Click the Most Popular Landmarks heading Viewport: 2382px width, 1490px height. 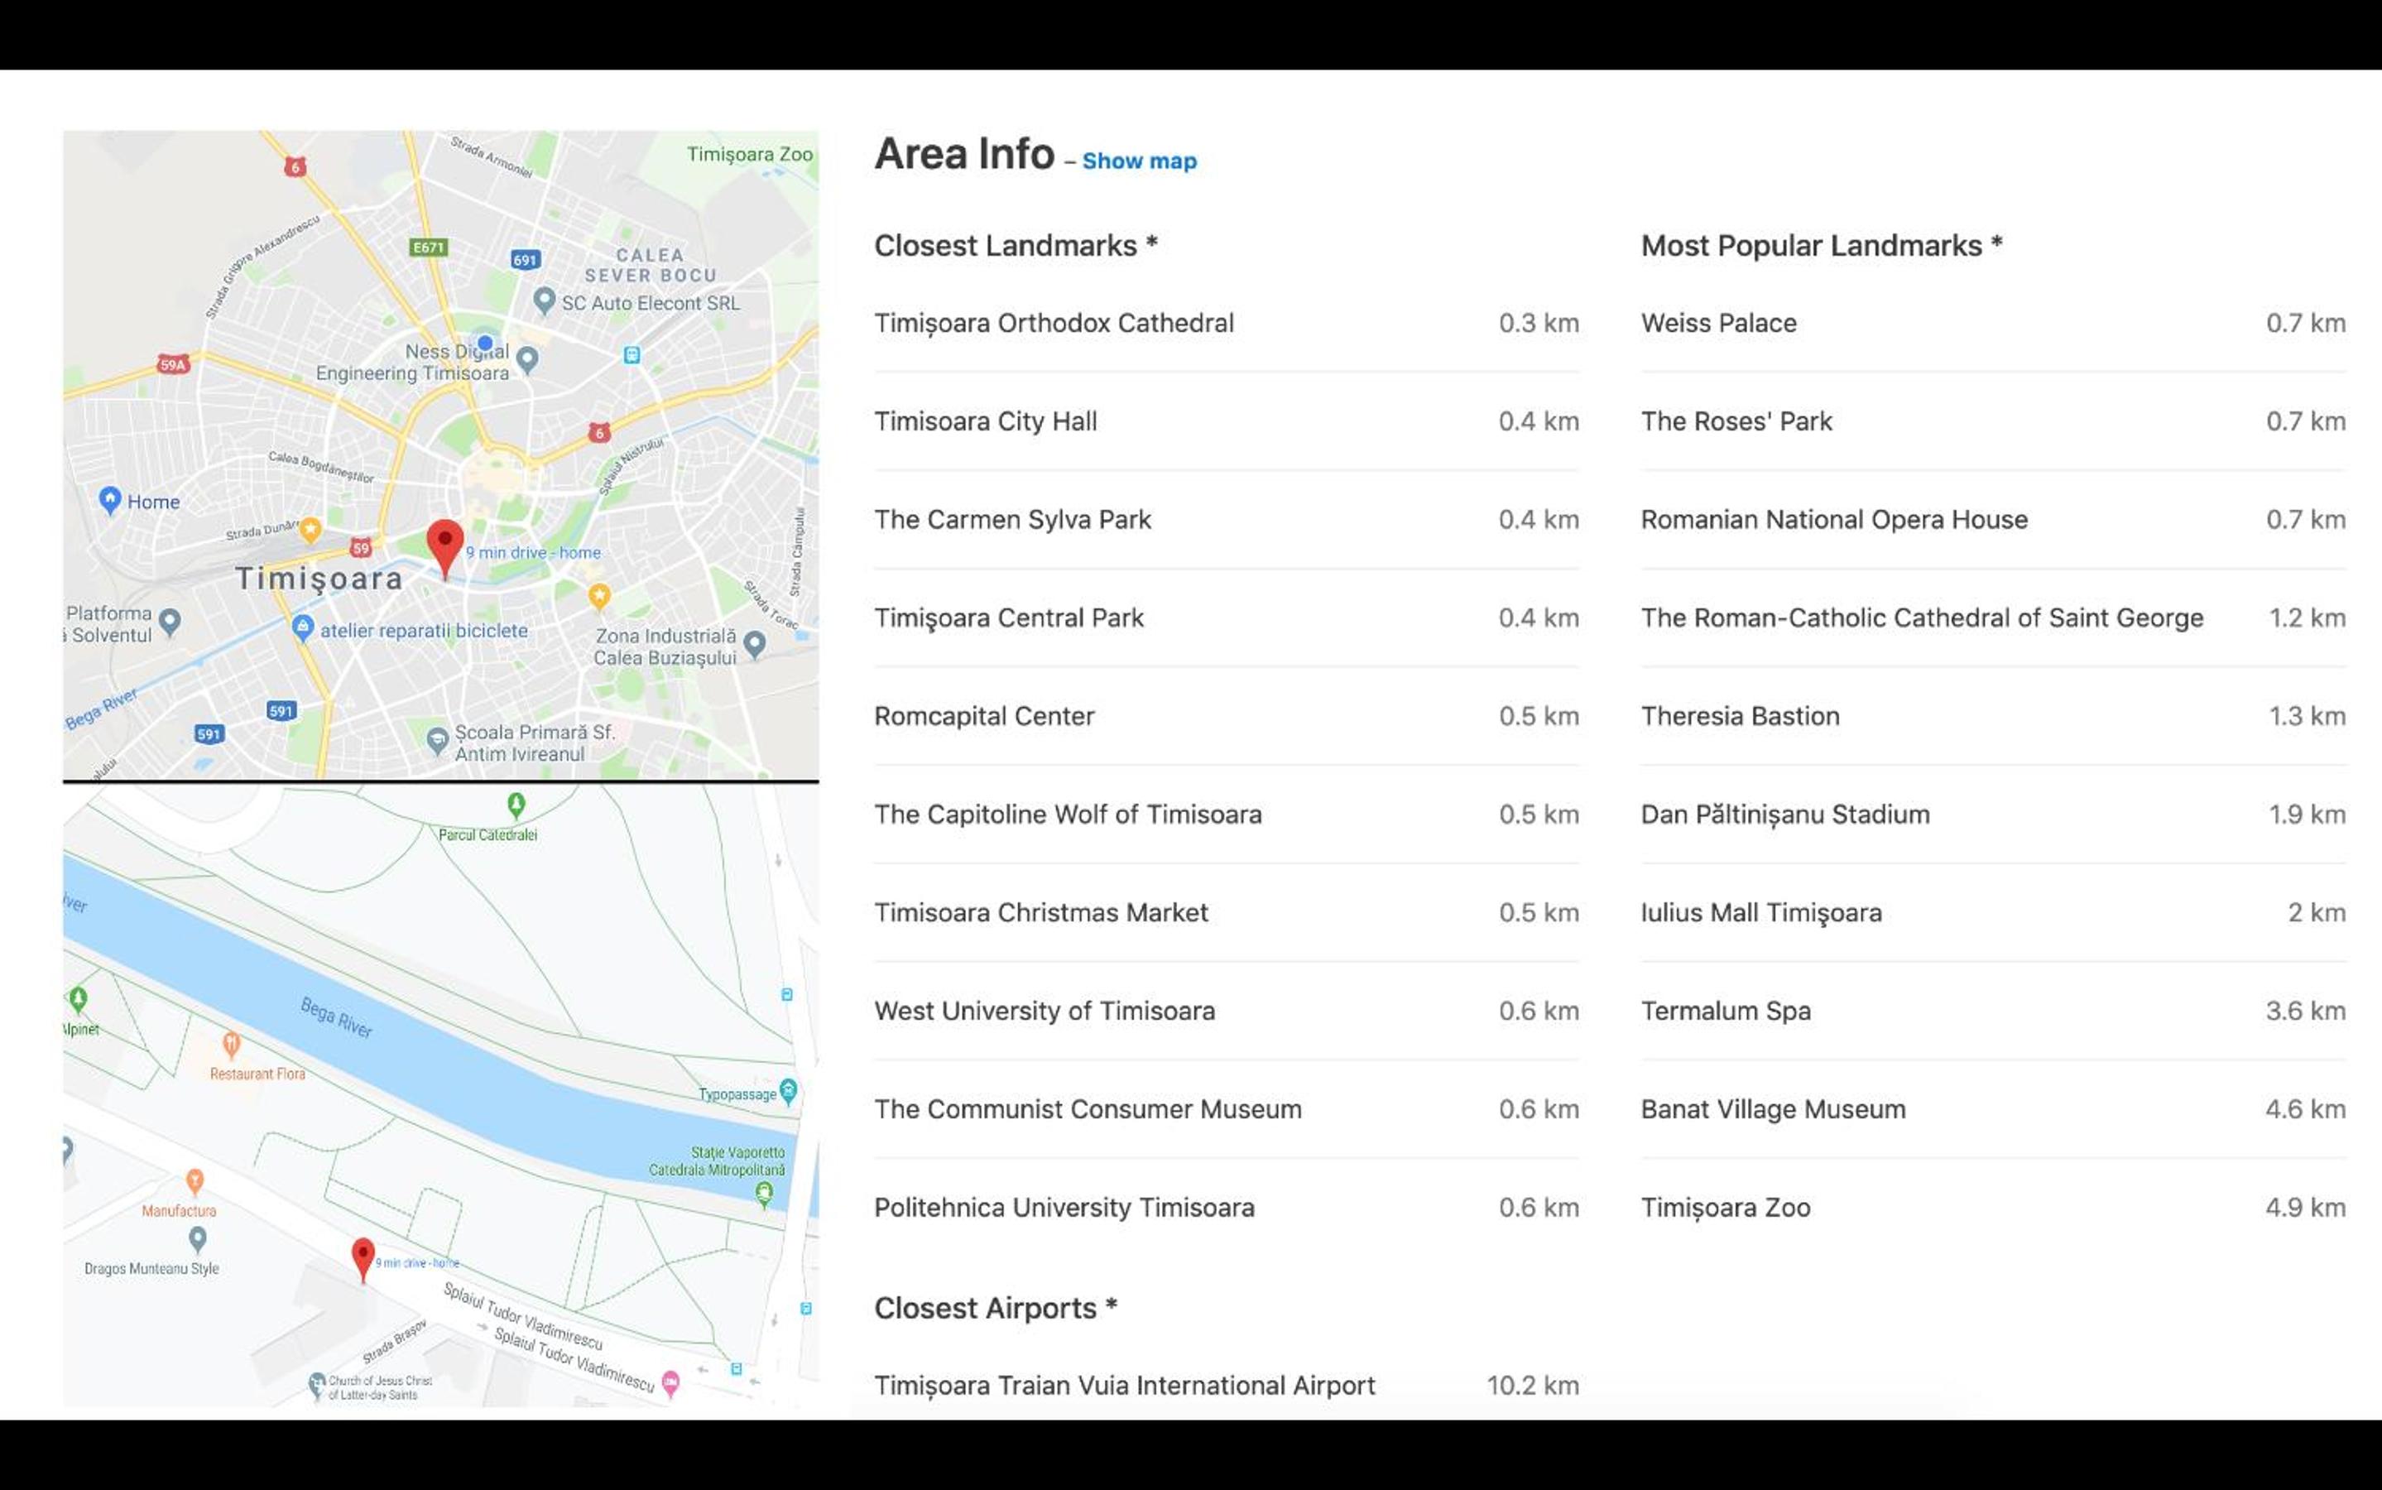pyautogui.click(x=1822, y=245)
